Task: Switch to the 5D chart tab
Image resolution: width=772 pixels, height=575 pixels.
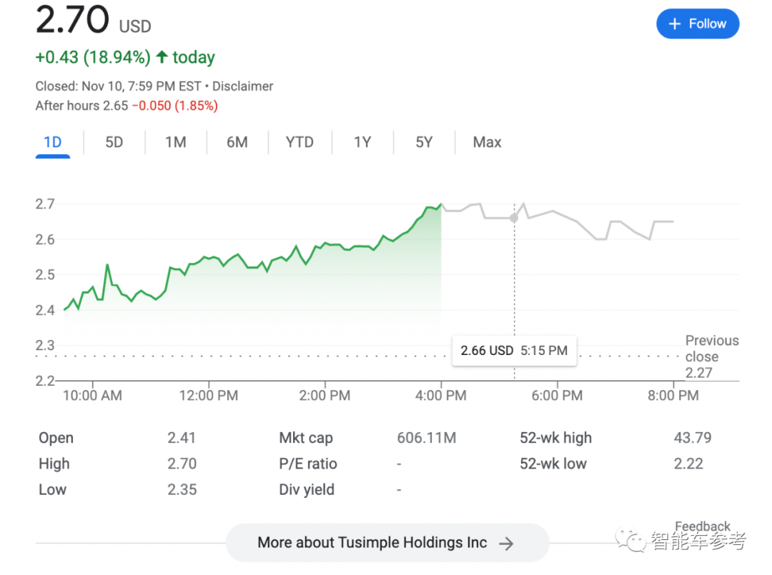Action: [114, 142]
